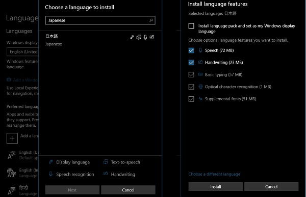The width and height of the screenshot is (306, 197).
Task: Click the plus icon for Add a language
Action: [x=12, y=138]
